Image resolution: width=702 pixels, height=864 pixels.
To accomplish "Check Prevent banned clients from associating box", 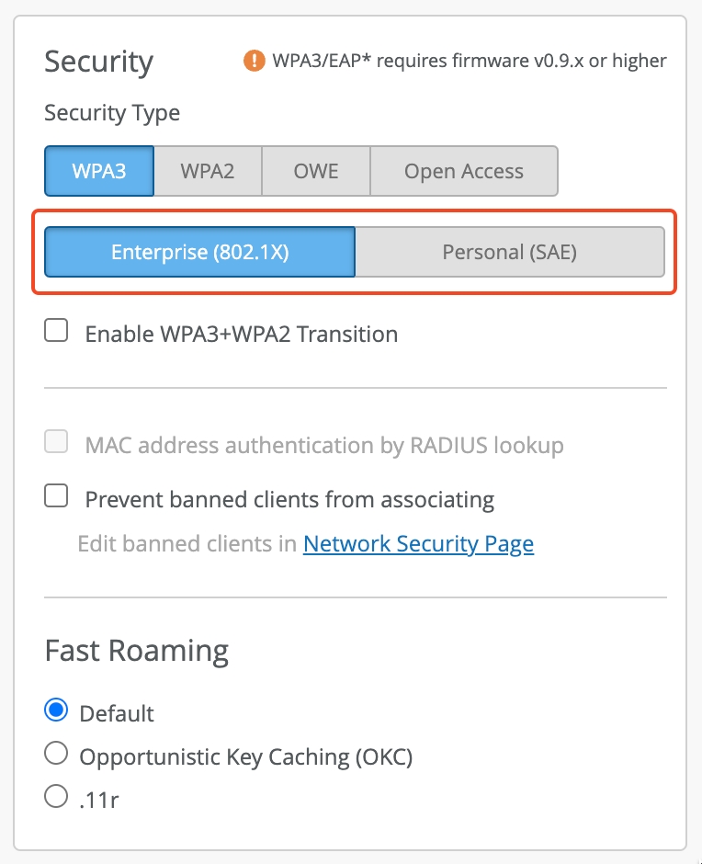I will pyautogui.click(x=57, y=497).
